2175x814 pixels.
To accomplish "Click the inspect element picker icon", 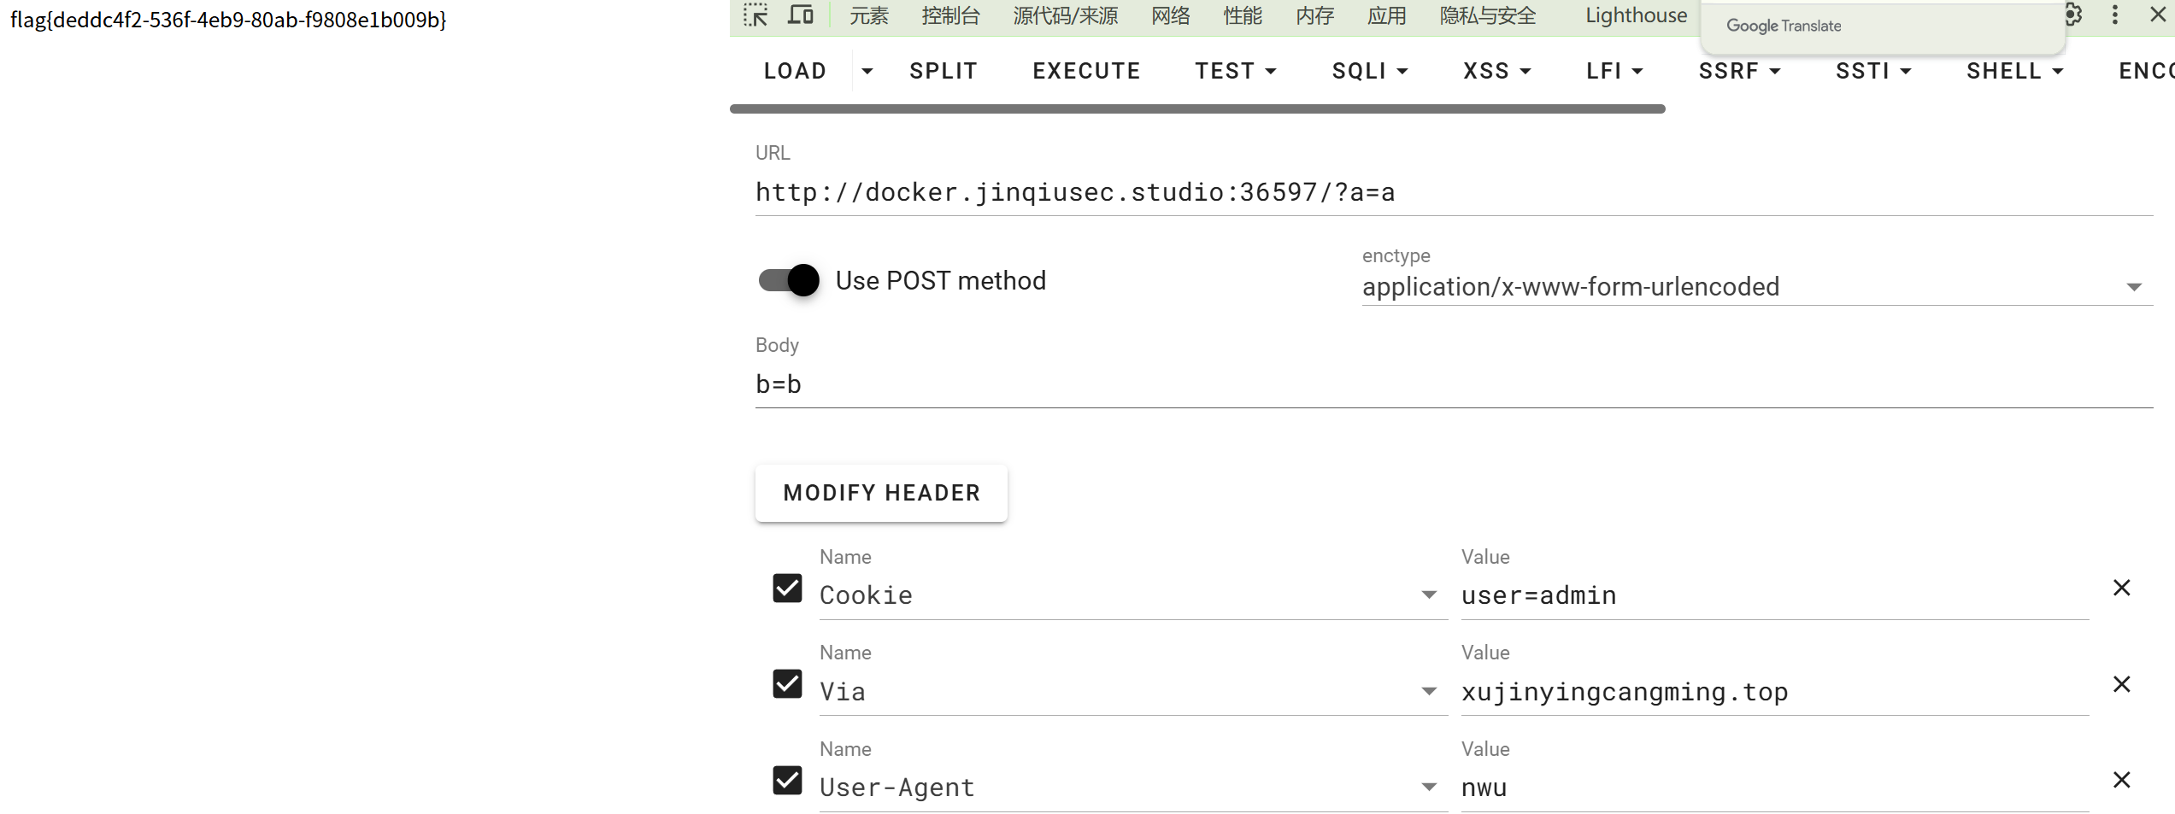I will click(755, 15).
